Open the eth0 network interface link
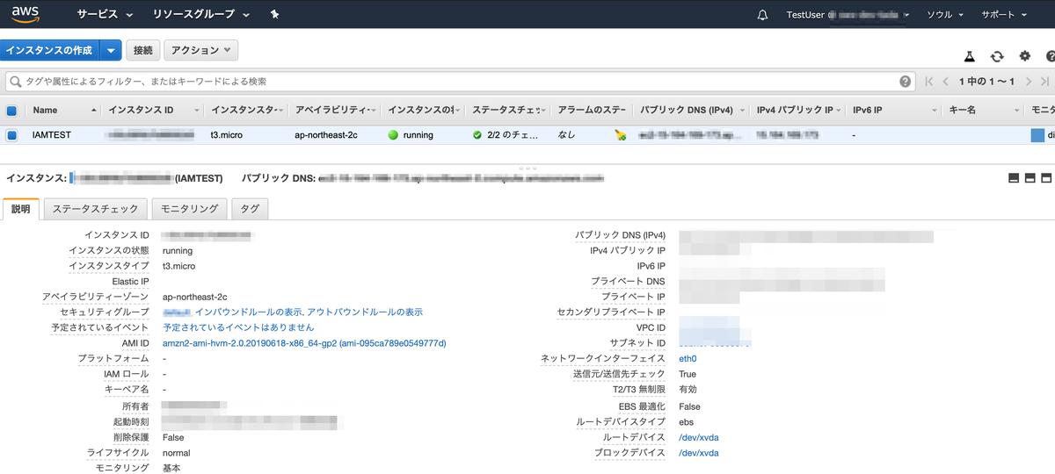Viewport: 1055px width, 474px height. pos(688,359)
